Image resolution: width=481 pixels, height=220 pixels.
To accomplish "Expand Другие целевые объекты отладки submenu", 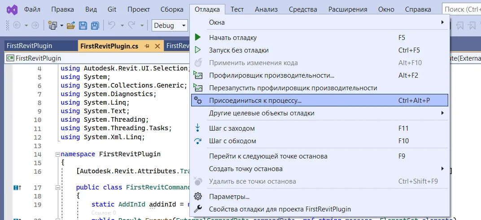I will point(320,113).
